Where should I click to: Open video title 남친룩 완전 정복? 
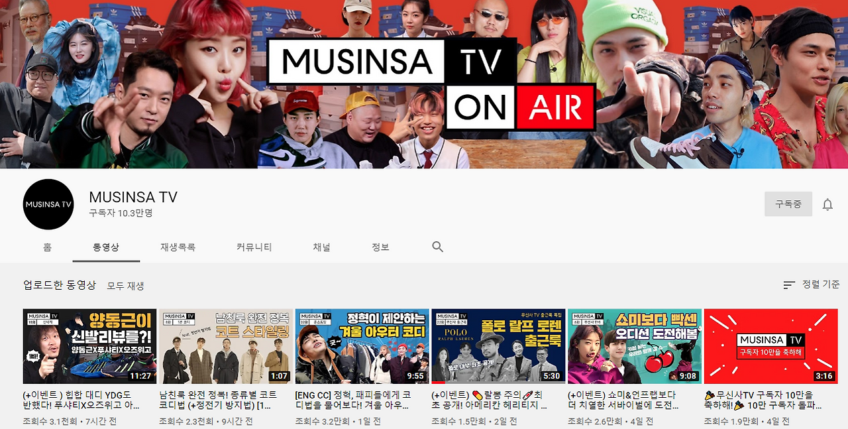click(218, 400)
